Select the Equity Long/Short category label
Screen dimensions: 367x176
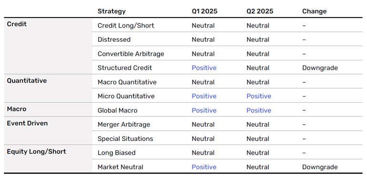pyautogui.click(x=36, y=151)
